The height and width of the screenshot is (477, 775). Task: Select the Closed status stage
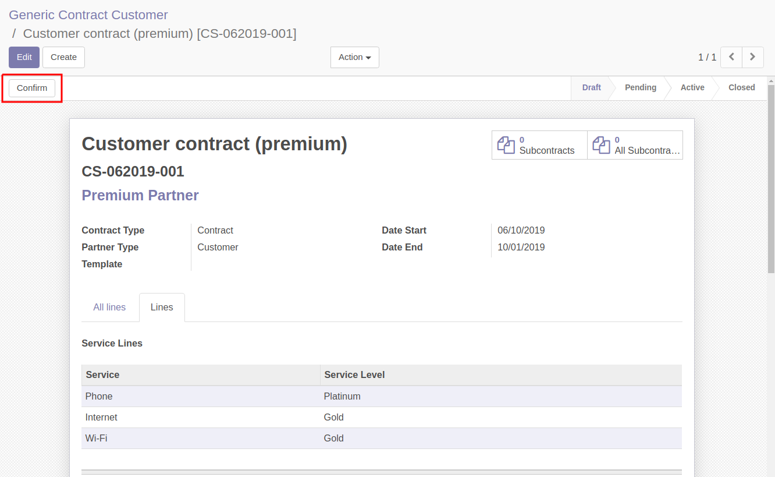[x=742, y=87]
